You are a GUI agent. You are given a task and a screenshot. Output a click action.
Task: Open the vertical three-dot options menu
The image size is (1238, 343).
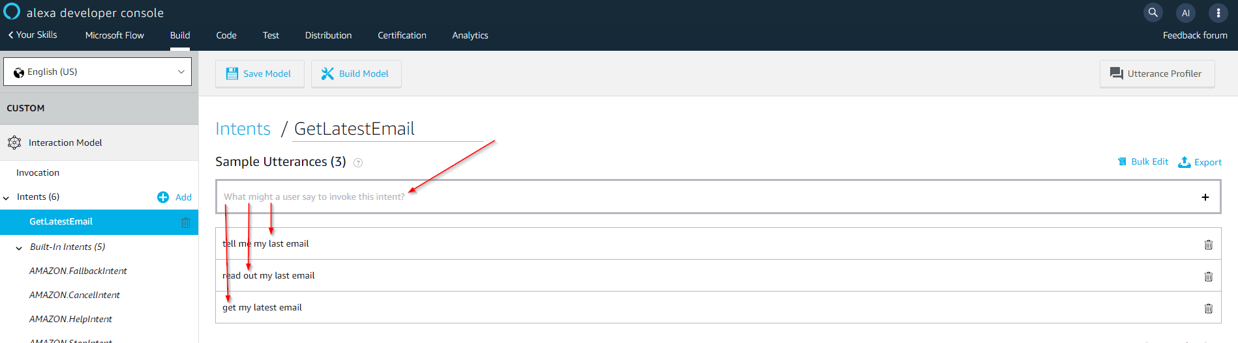click(x=1218, y=12)
